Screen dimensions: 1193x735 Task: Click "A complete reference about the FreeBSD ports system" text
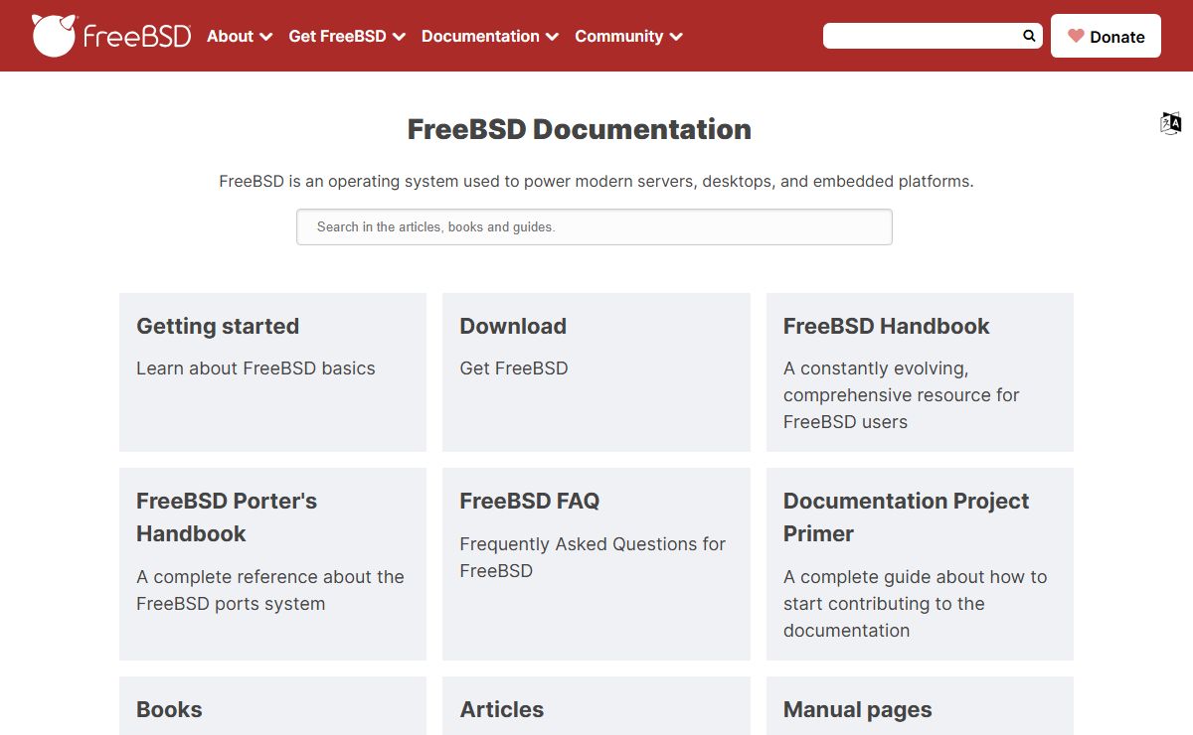pos(270,590)
